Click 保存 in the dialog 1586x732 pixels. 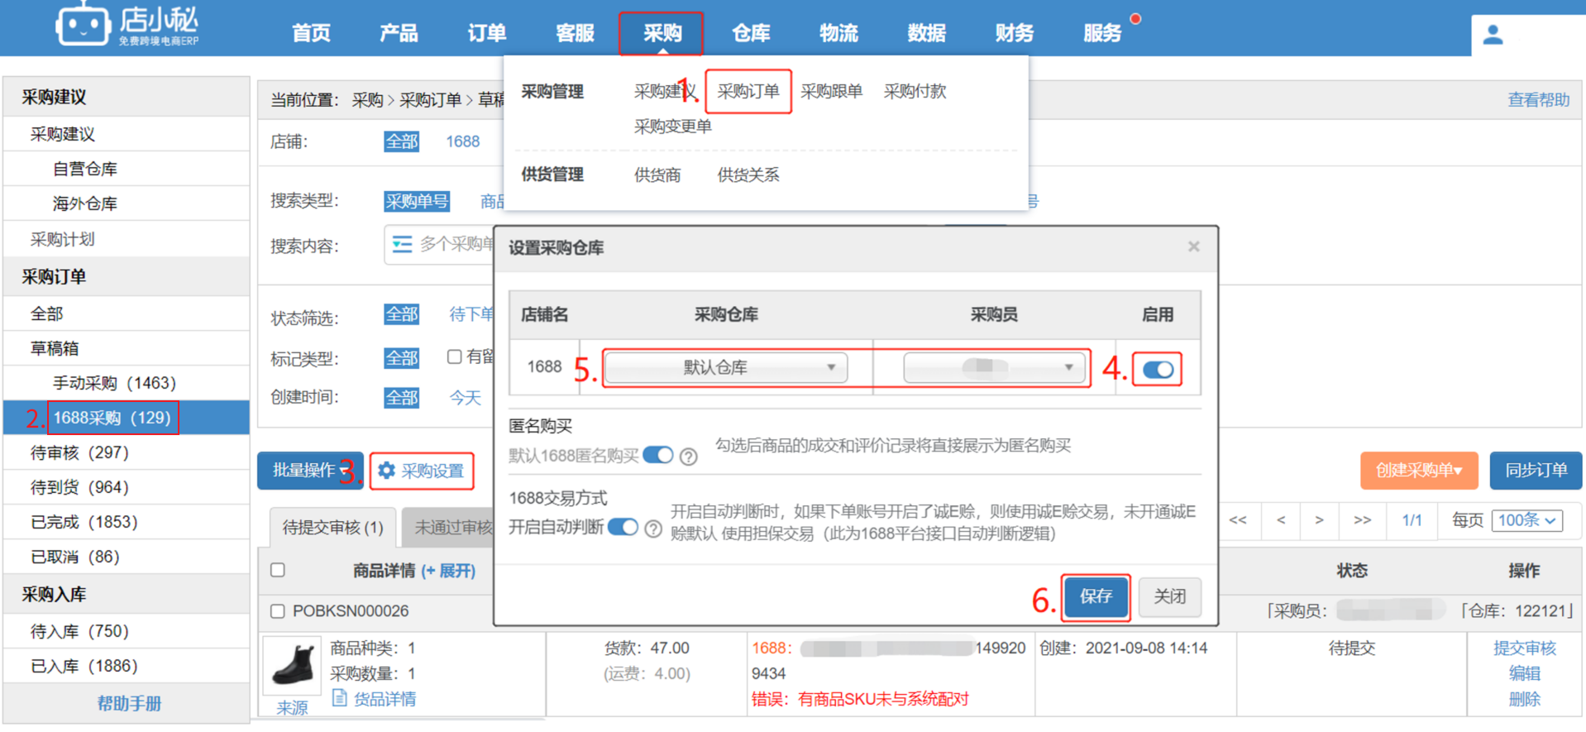pos(1096,596)
